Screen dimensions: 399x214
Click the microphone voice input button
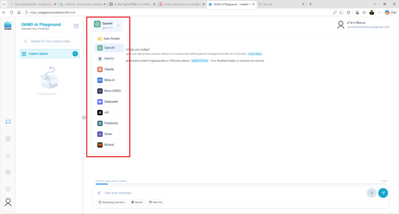click(371, 193)
